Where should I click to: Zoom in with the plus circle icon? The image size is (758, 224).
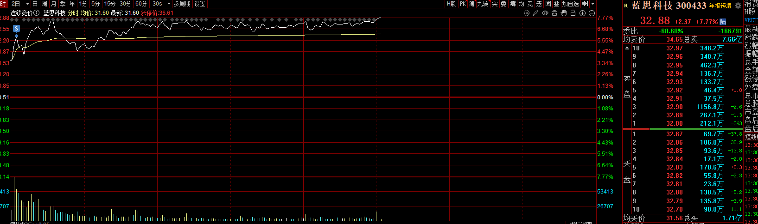582,13
